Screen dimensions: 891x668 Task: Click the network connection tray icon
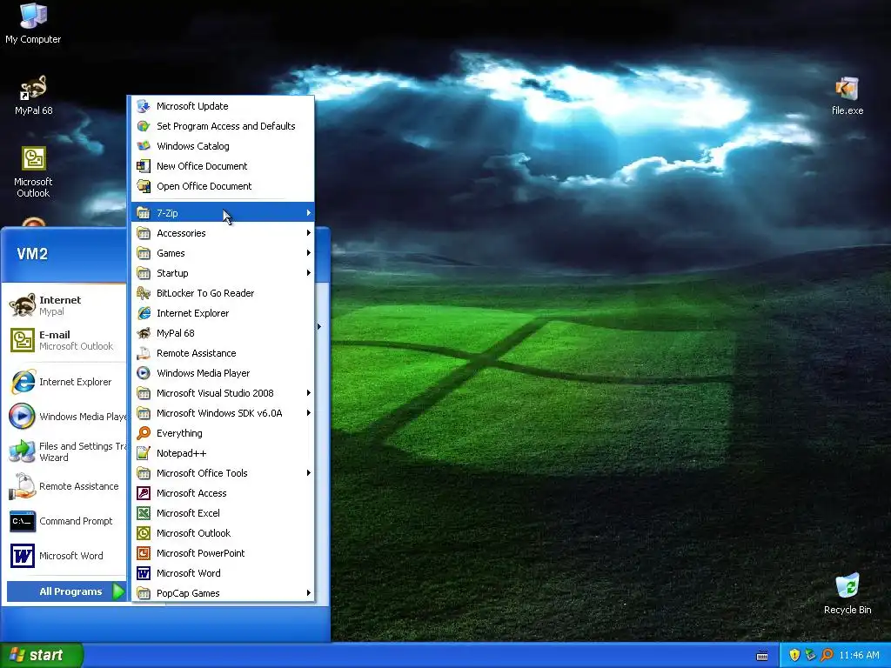[810, 655]
